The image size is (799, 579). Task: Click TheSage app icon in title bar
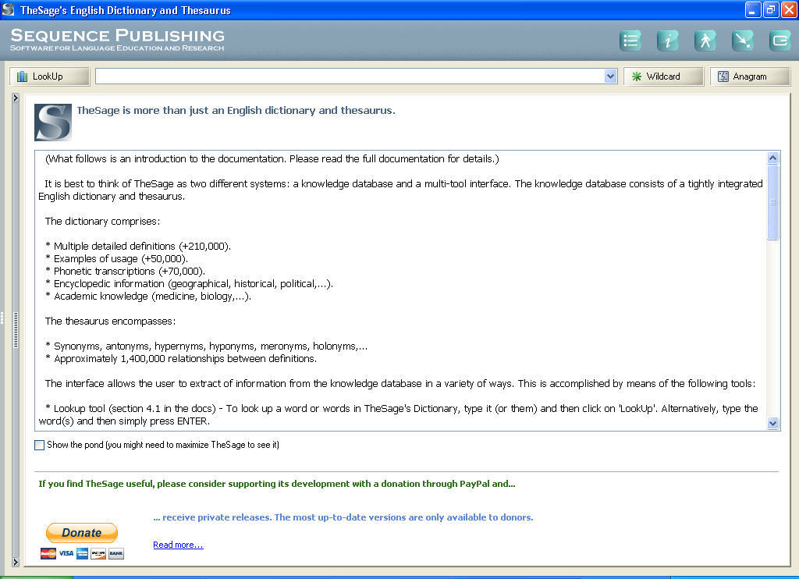click(8, 9)
